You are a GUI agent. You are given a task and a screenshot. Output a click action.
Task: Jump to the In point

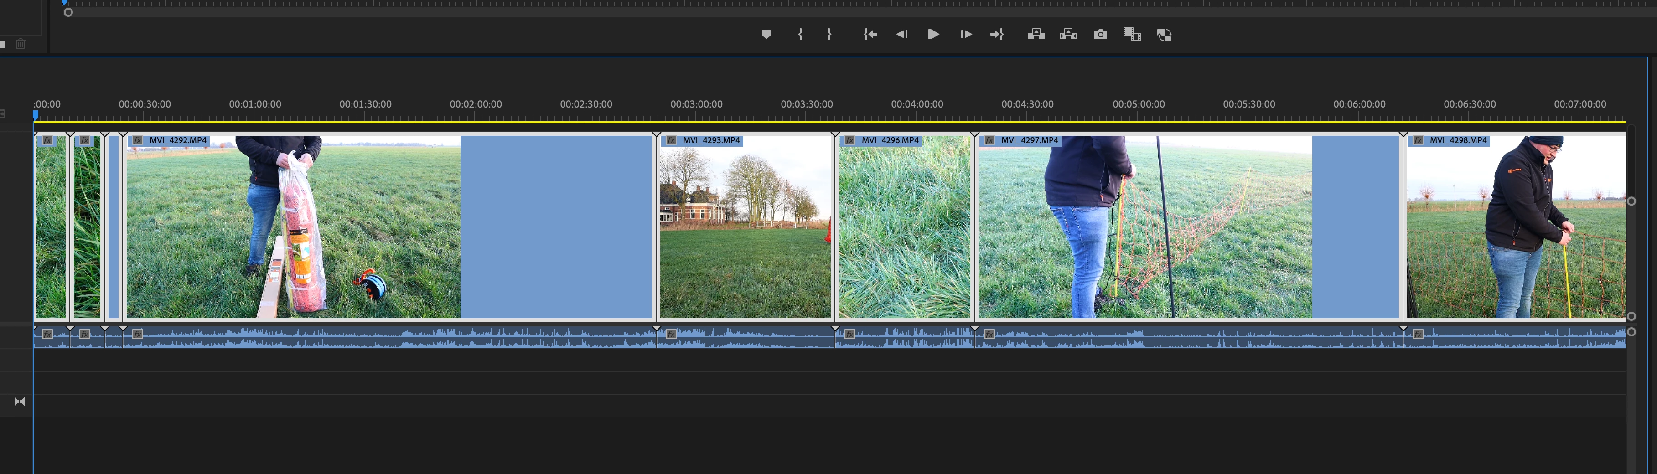click(x=870, y=35)
